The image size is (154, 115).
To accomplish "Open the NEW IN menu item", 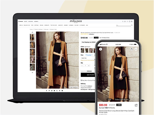I will coord(21,25).
